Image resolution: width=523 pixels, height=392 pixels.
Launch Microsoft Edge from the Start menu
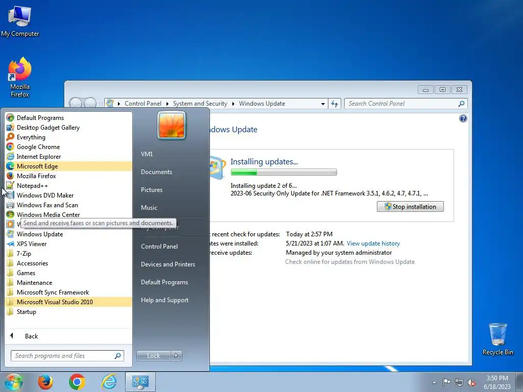point(68,166)
